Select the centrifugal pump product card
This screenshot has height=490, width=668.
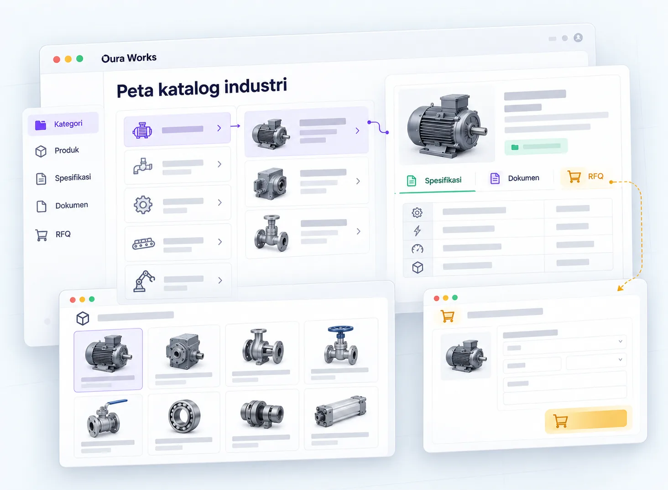(x=262, y=354)
